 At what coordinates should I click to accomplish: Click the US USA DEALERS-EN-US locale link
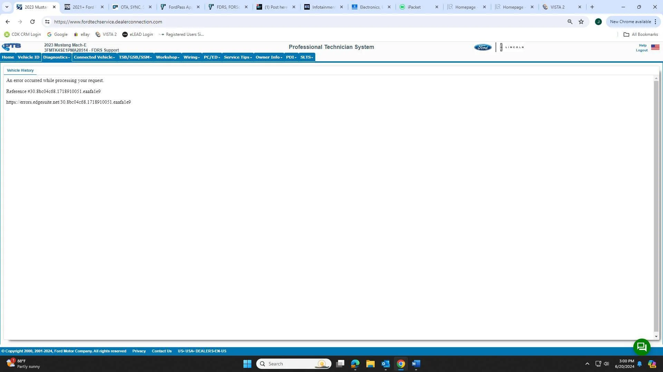[202, 351]
